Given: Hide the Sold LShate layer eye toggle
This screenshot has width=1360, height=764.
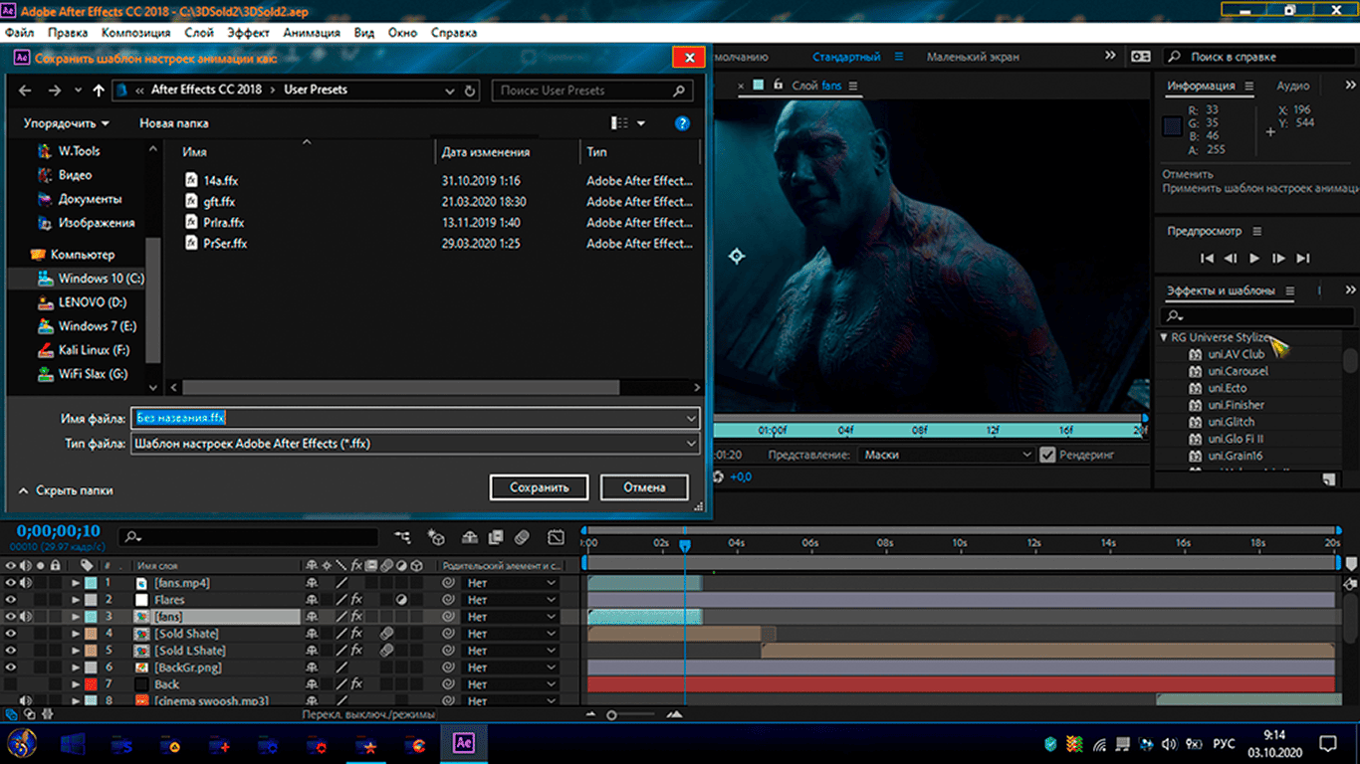Looking at the screenshot, I should point(11,651).
